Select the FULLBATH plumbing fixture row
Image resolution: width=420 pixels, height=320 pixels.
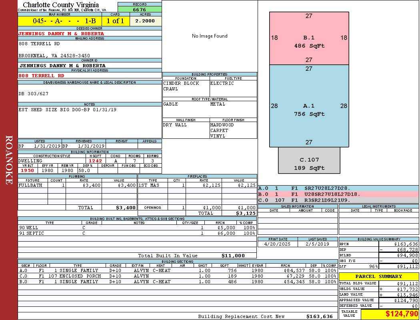(78, 185)
